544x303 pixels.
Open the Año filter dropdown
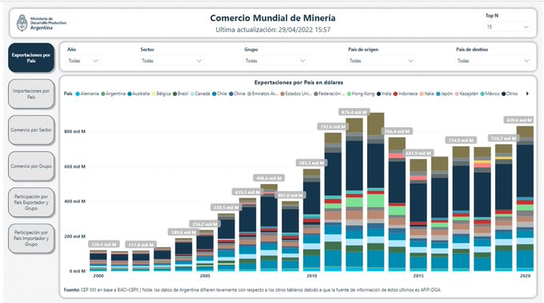pos(83,61)
